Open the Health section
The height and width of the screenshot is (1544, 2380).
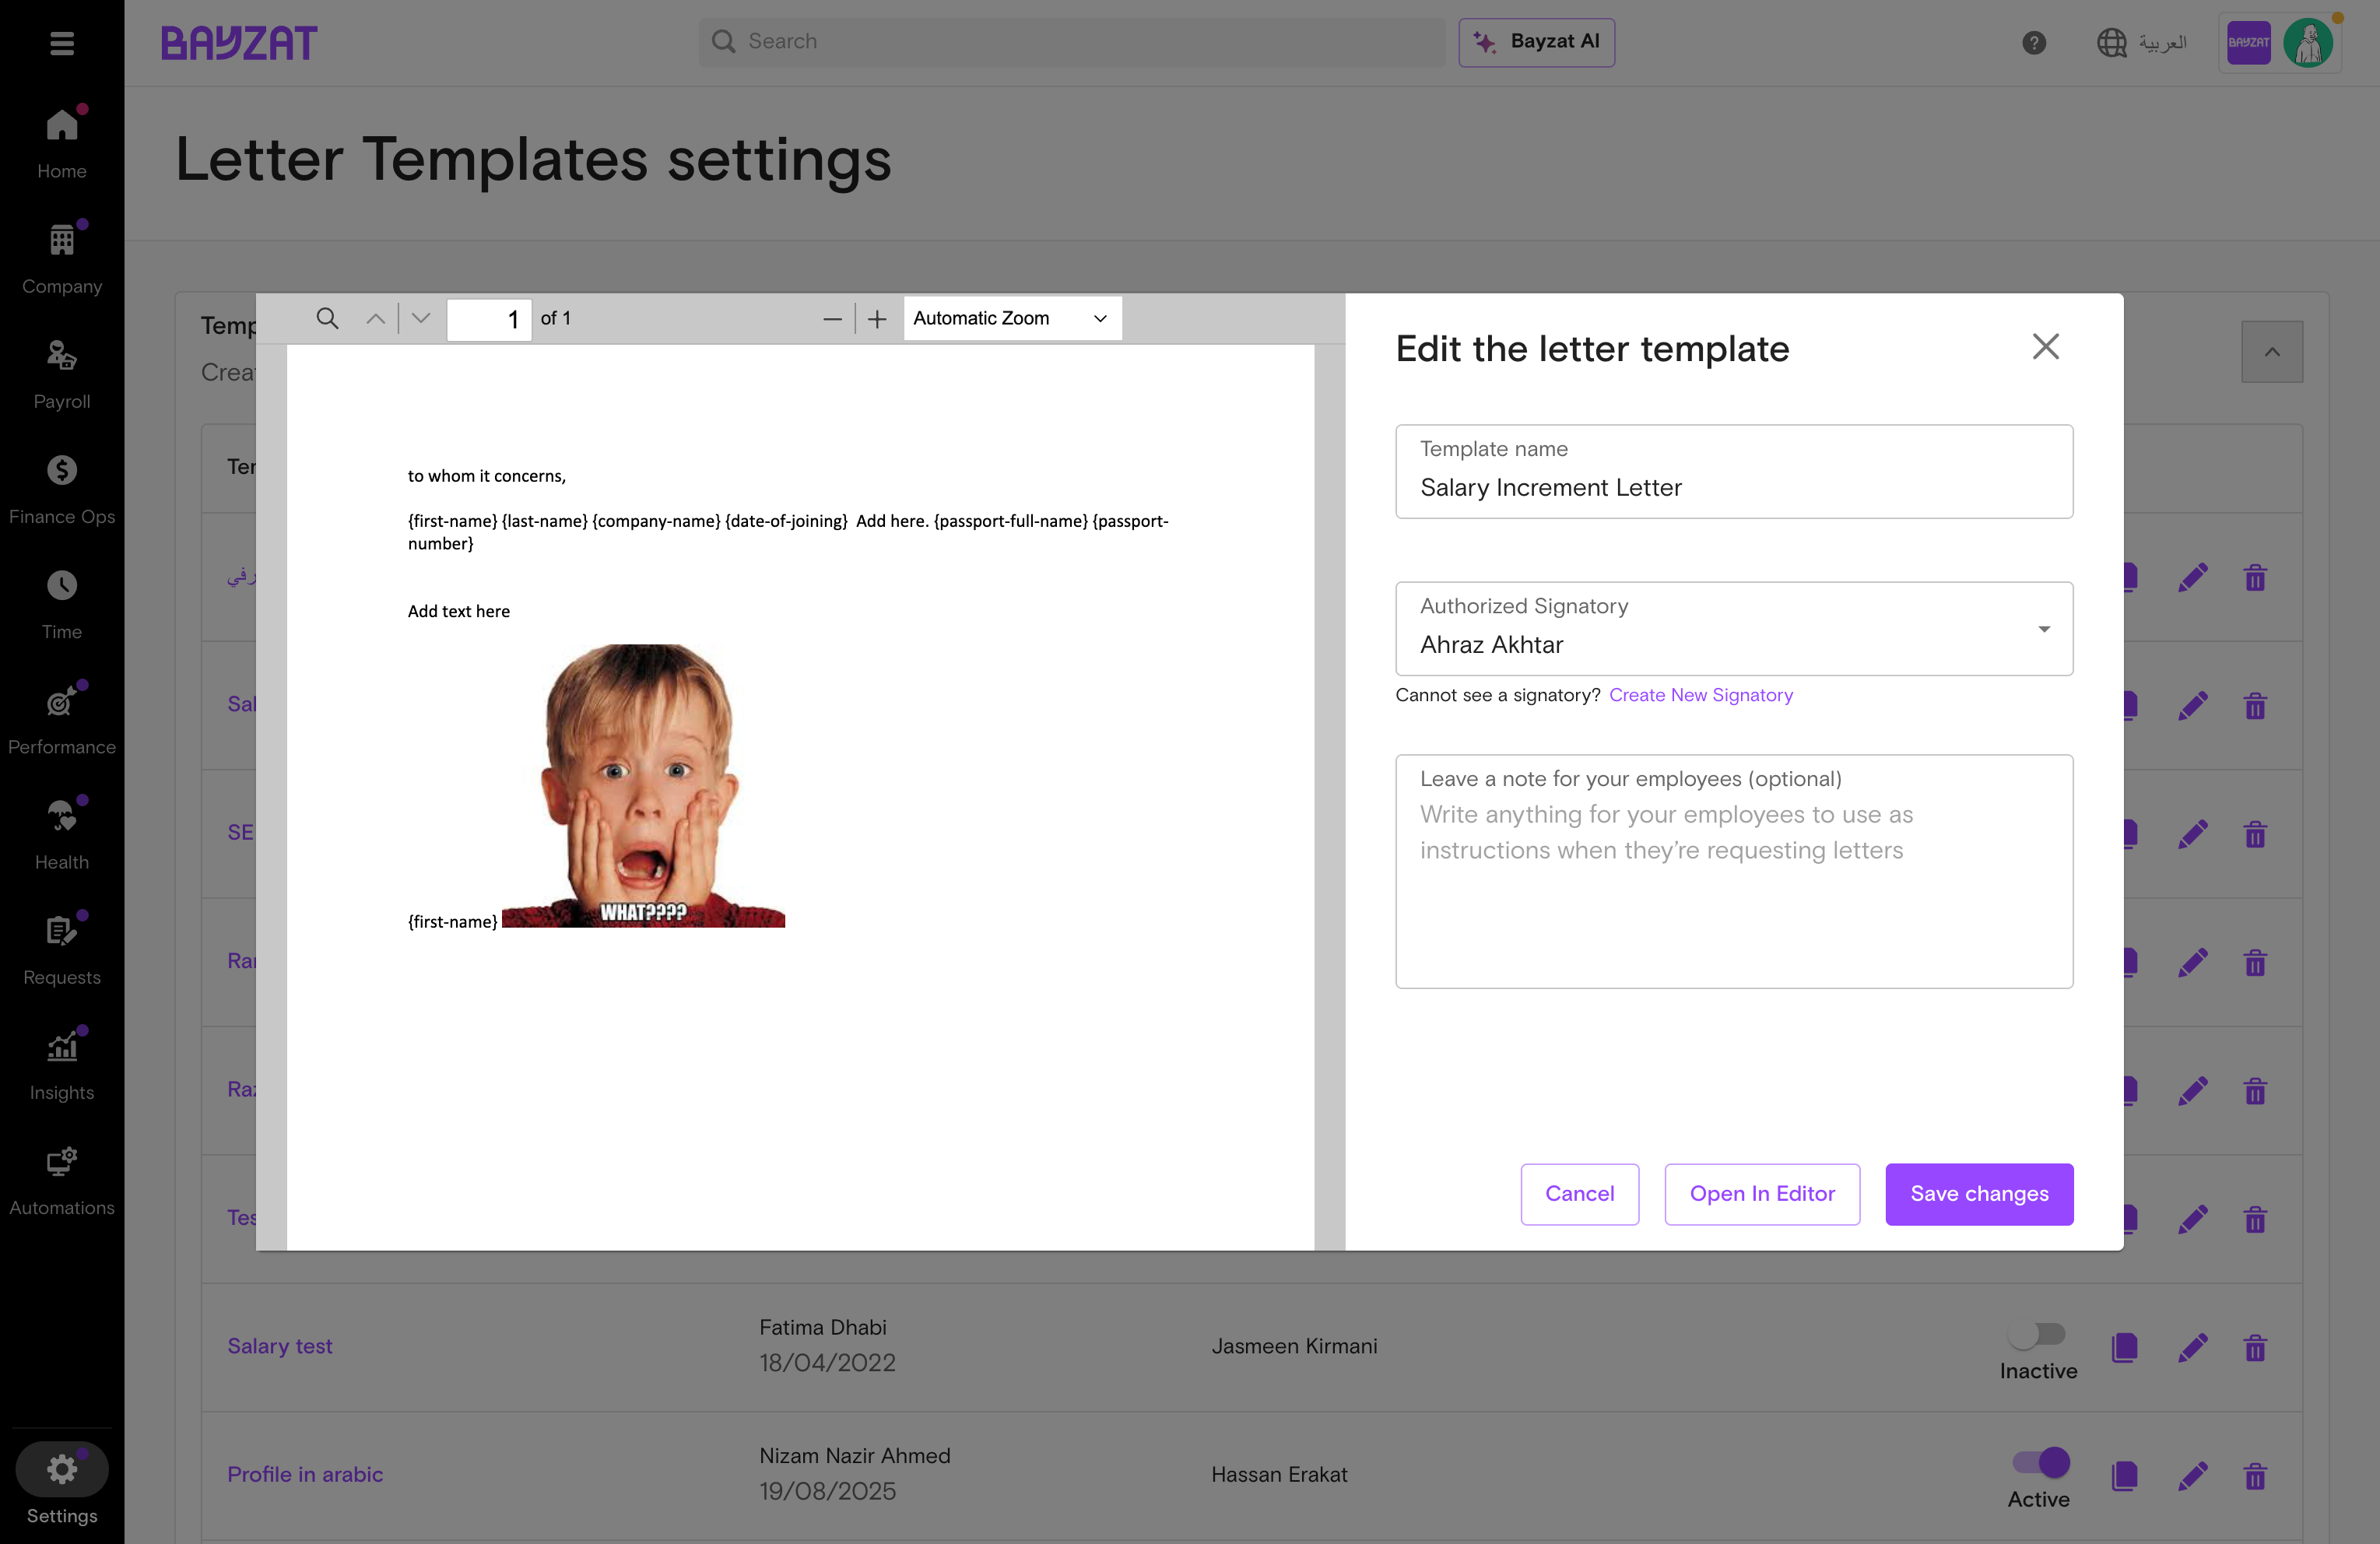(x=62, y=834)
